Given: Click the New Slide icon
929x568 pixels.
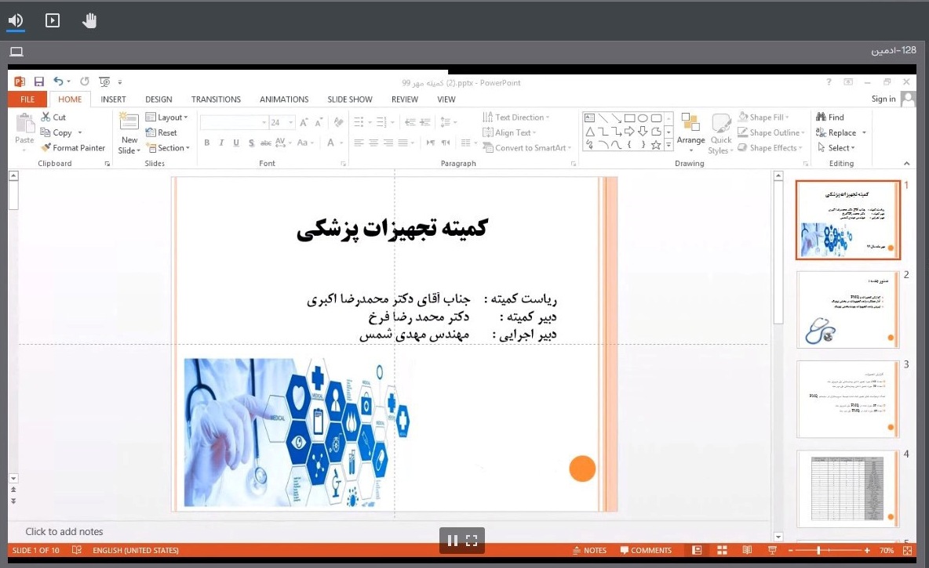Looking at the screenshot, I should (129, 132).
